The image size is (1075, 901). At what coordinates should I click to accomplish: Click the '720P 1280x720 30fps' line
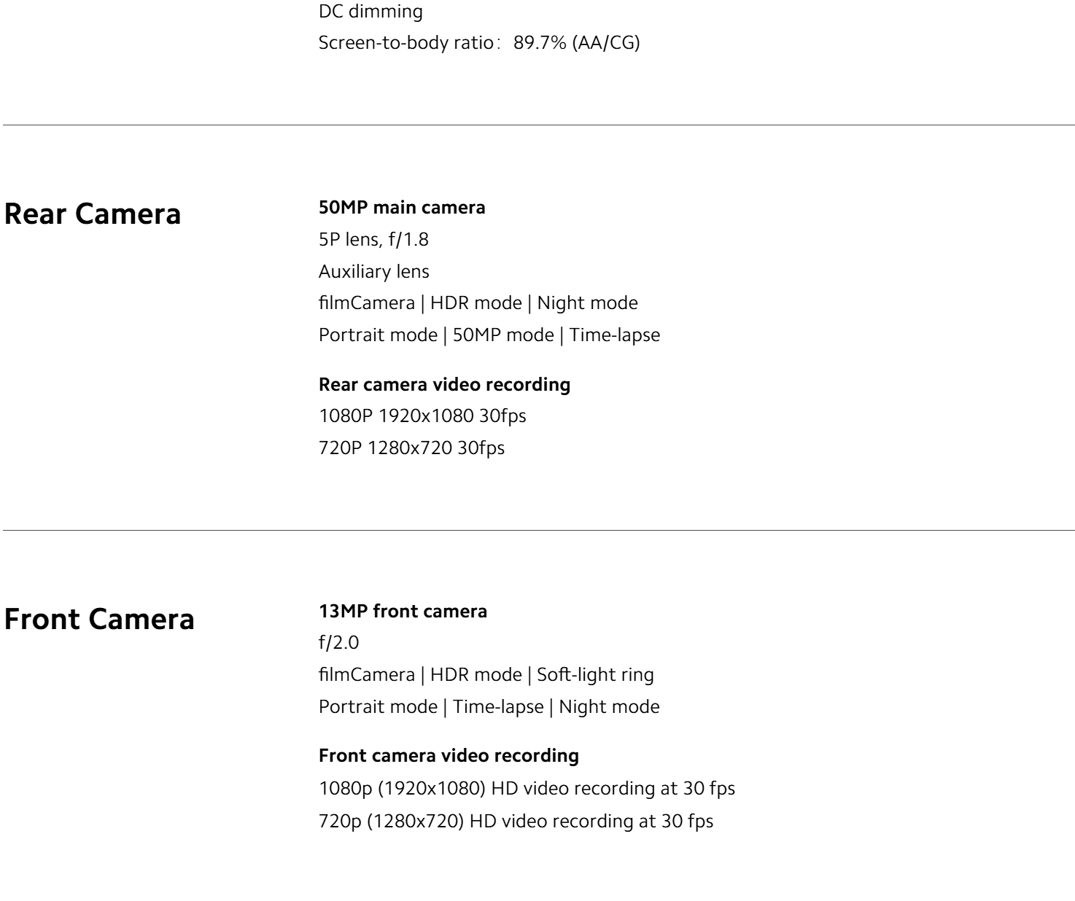[411, 448]
